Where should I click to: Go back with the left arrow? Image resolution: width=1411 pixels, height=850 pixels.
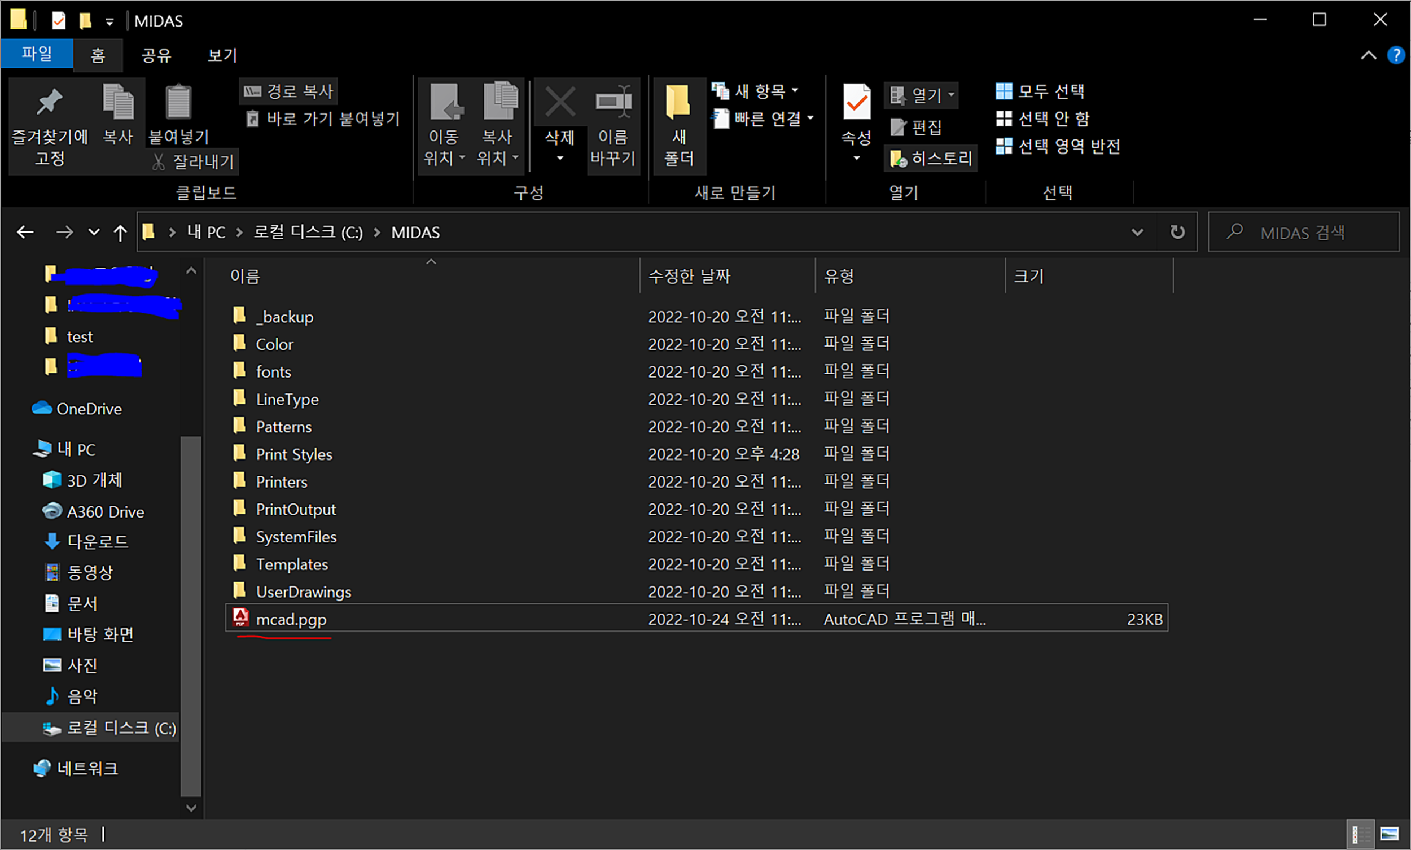(x=25, y=232)
